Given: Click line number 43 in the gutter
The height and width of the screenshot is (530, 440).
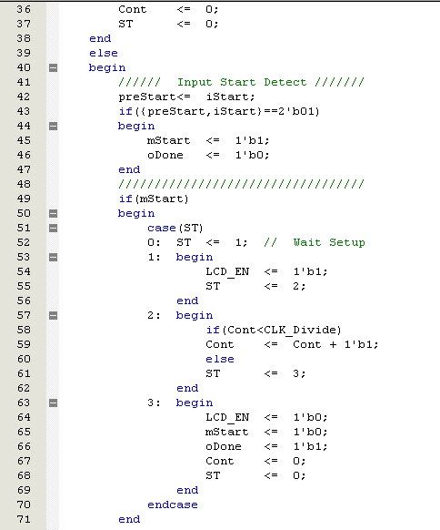Looking at the screenshot, I should point(24,111).
